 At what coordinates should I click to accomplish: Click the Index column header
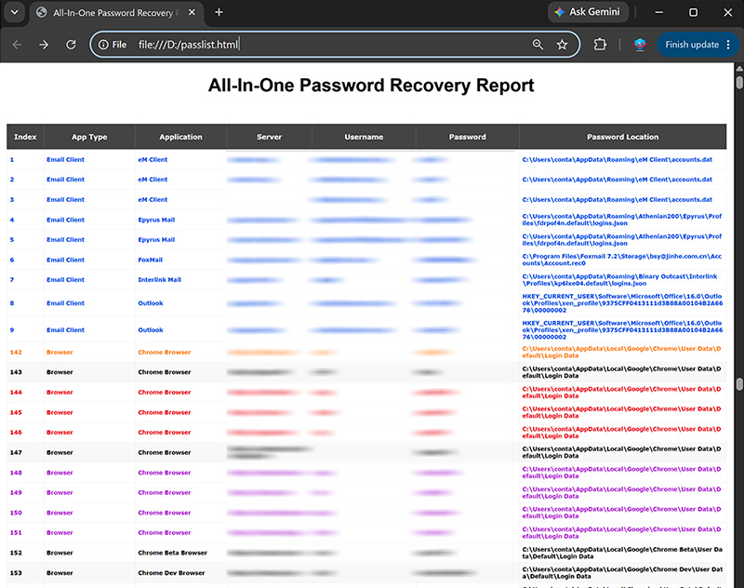[25, 137]
